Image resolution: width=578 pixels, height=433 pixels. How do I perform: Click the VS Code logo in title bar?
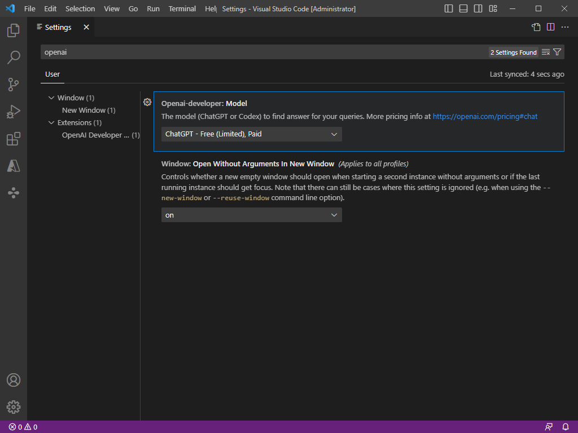(x=10, y=8)
